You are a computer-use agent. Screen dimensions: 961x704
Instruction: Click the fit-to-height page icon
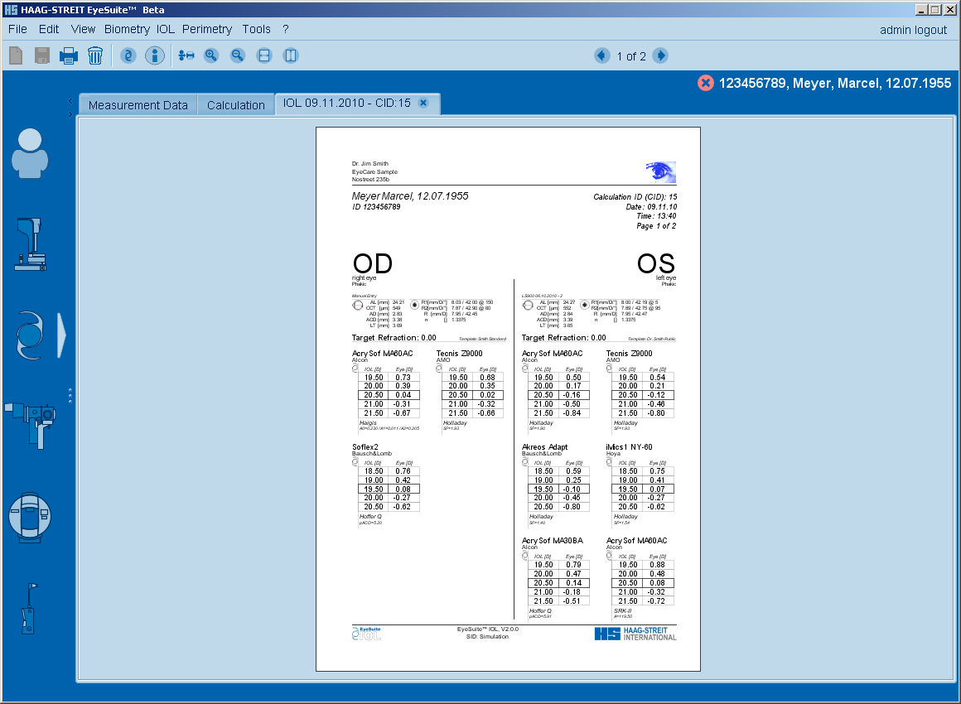point(291,55)
